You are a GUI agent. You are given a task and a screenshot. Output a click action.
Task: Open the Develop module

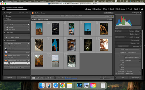[x=97, y=9]
